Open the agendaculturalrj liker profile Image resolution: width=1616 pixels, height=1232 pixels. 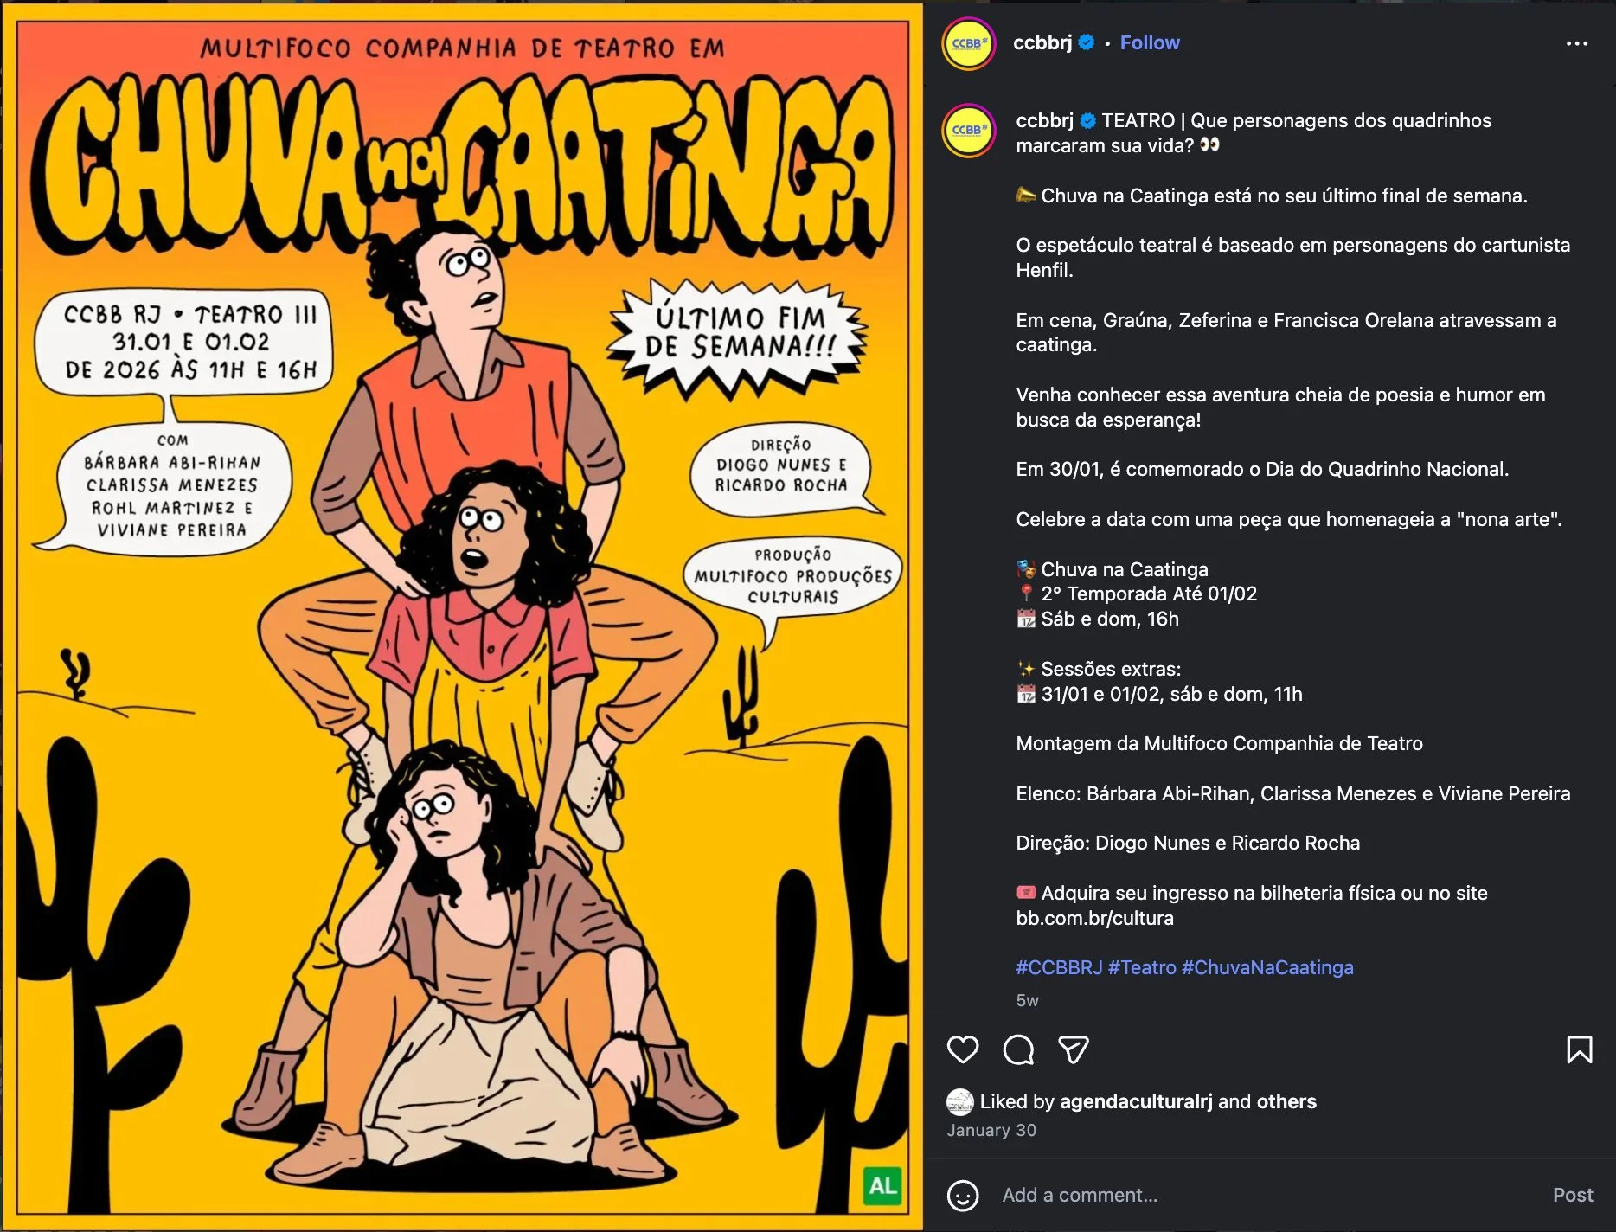coord(1136,1101)
